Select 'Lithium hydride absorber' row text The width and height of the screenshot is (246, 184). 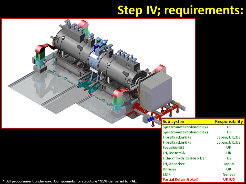184,158
